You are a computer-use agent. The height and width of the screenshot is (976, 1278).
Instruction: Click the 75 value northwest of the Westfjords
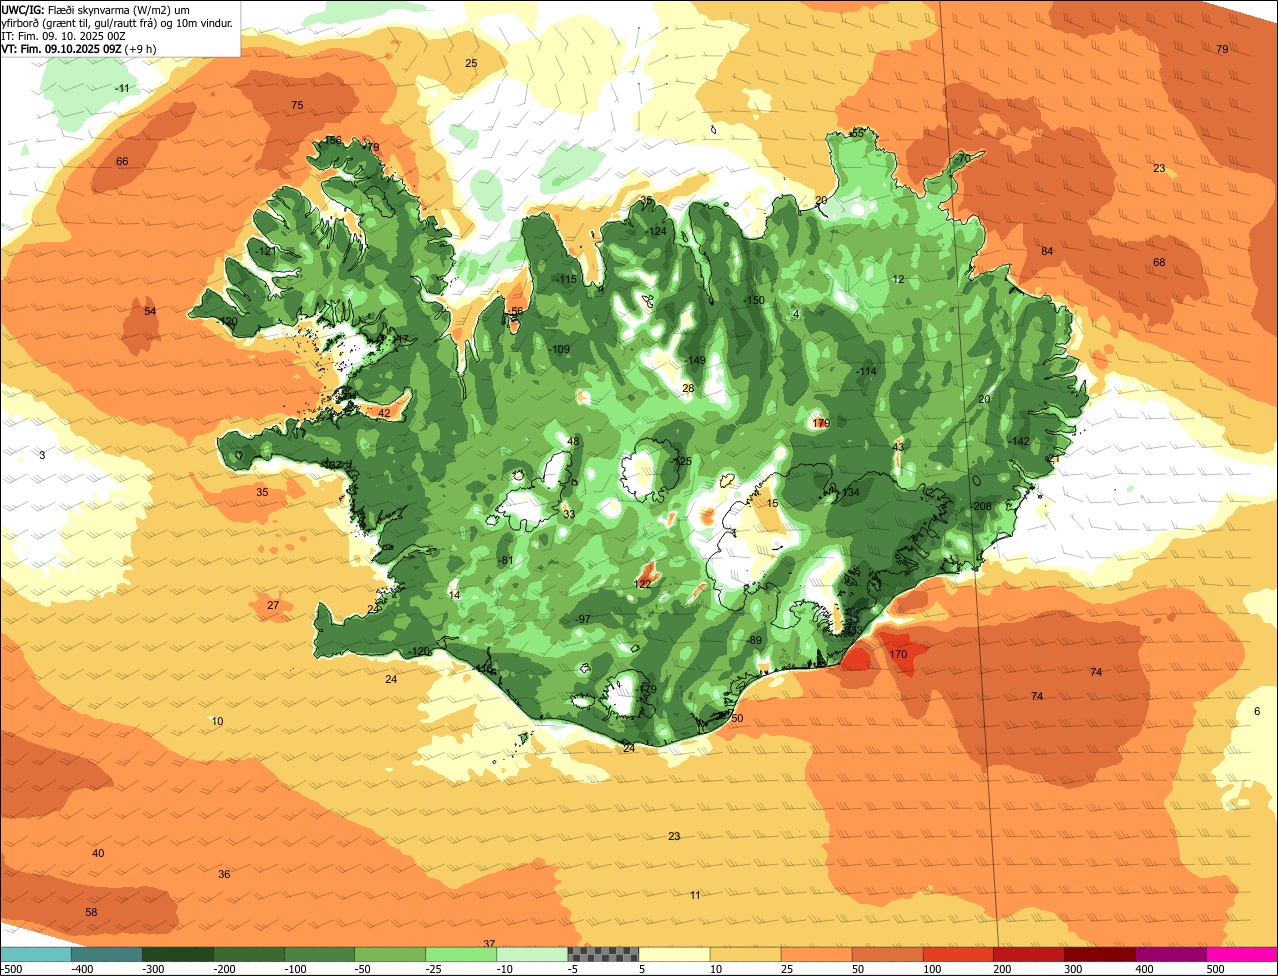[x=297, y=106]
